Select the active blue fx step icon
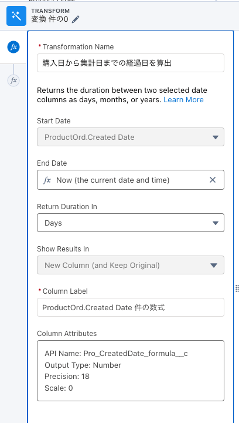The height and width of the screenshot is (423, 239). [13, 47]
